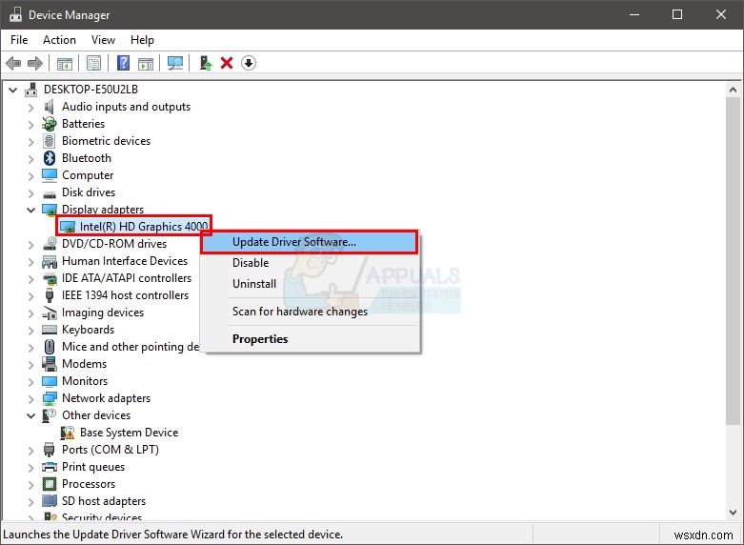Click the Disable down-arrow toolbar icon
The image size is (744, 545).
point(249,63)
